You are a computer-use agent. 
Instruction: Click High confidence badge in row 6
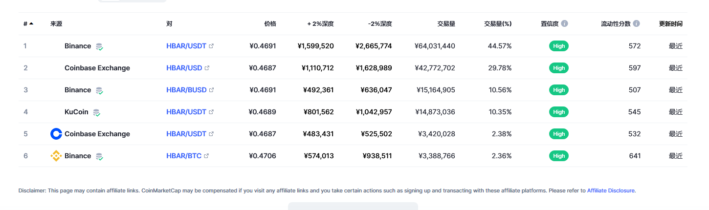[559, 156]
